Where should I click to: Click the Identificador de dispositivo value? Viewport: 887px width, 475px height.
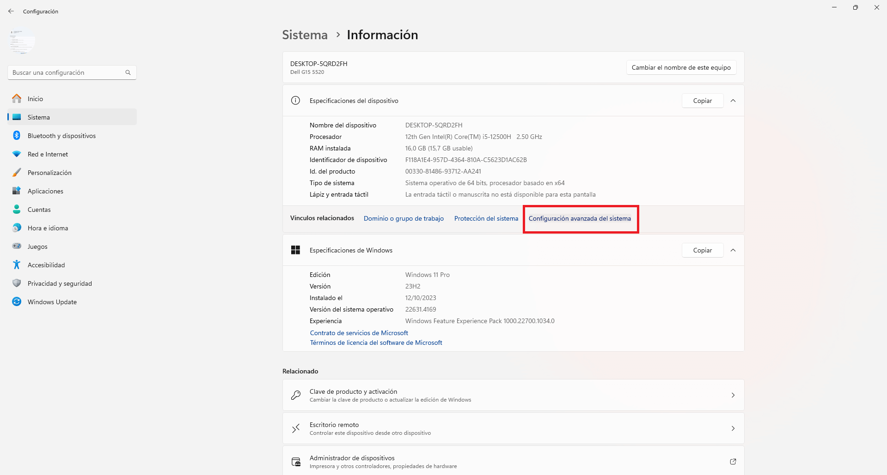(466, 160)
